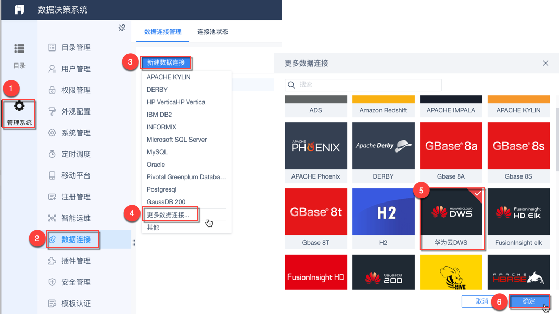The height and width of the screenshot is (316, 559).
Task: Click 确定 to confirm selection
Action: pos(529,301)
